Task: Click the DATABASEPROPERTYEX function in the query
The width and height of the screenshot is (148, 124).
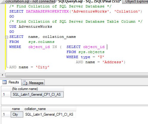Action: [47, 11]
